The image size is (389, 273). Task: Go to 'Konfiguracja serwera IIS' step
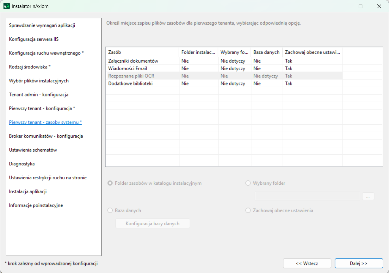tap(34, 39)
